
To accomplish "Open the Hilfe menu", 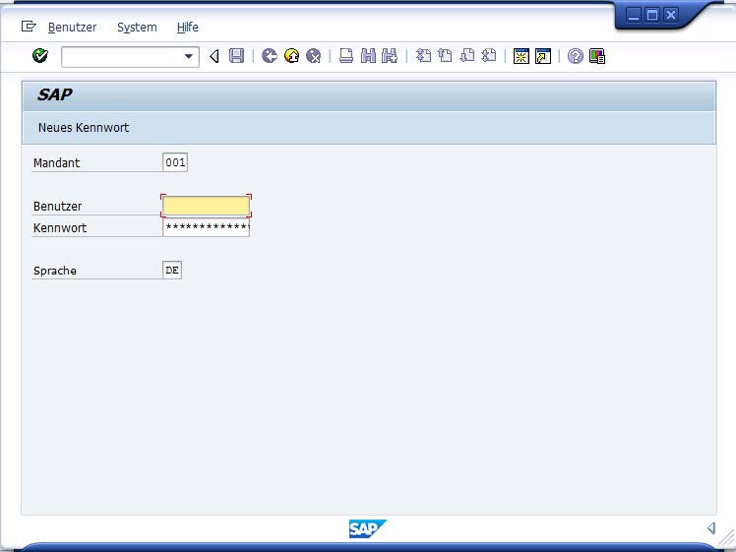I will tap(187, 28).
